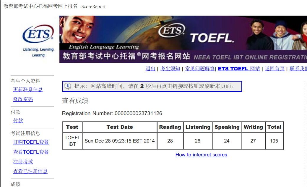This screenshot has height=187, width=307.
Task: Open 查看TOEFL套餐 link
Action: click(31, 152)
